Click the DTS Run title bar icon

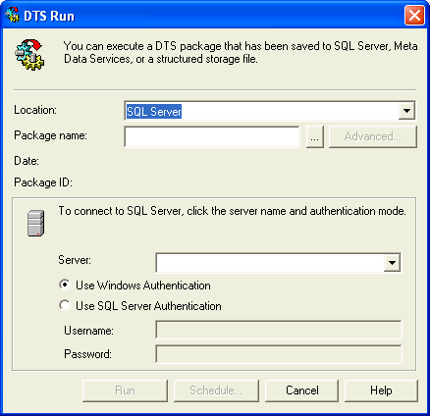(x=13, y=15)
